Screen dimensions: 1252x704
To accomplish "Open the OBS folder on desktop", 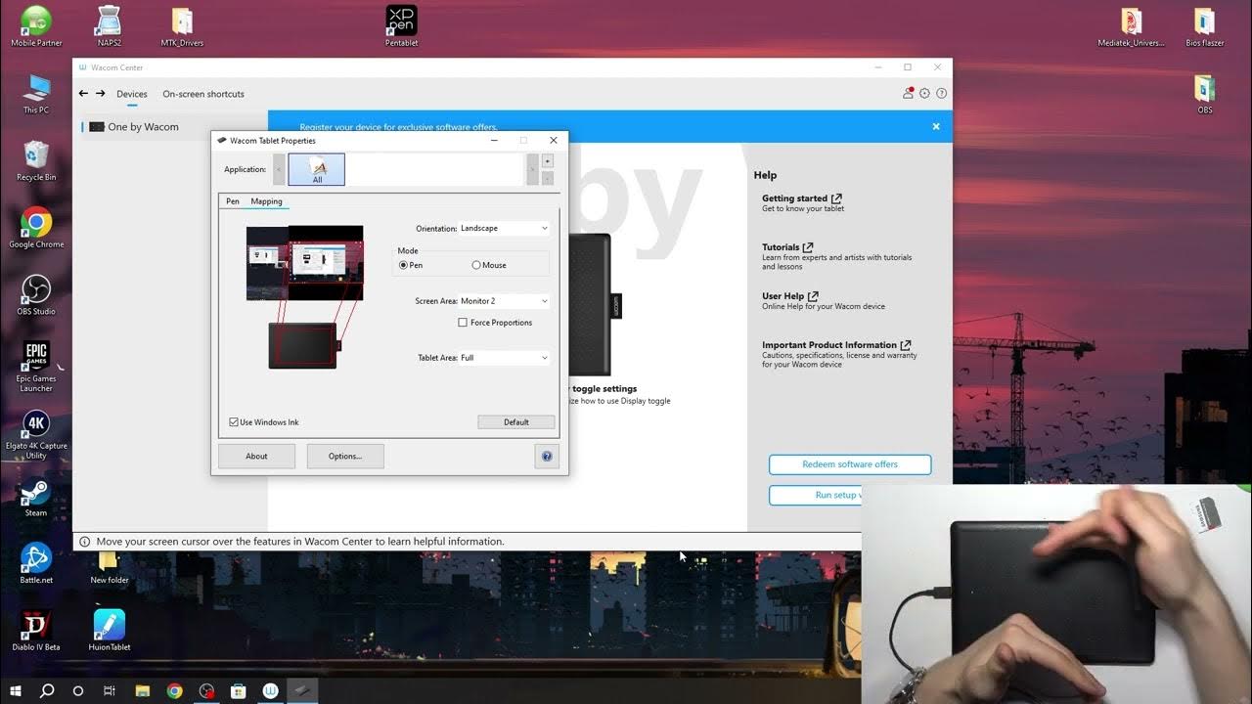I will pyautogui.click(x=1205, y=94).
